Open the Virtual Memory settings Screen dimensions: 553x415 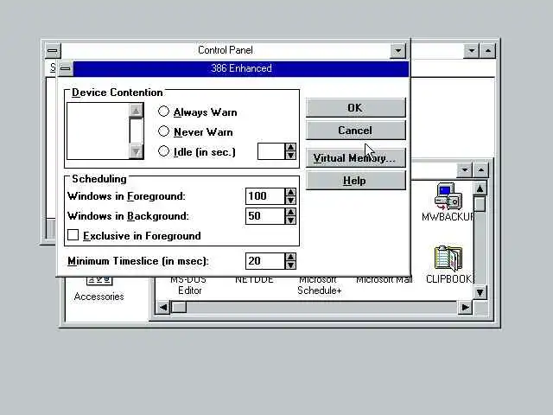(x=355, y=158)
